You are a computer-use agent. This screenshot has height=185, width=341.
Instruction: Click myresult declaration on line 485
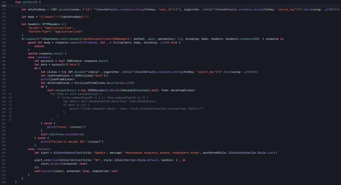click(x=48, y=61)
